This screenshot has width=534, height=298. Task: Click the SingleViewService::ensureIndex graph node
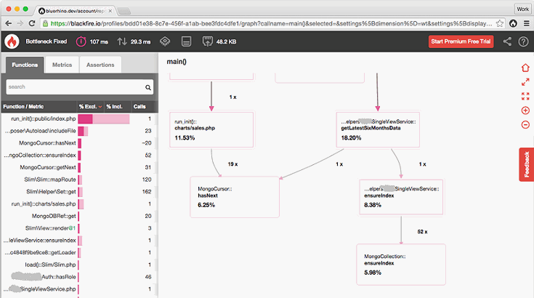[401, 197]
